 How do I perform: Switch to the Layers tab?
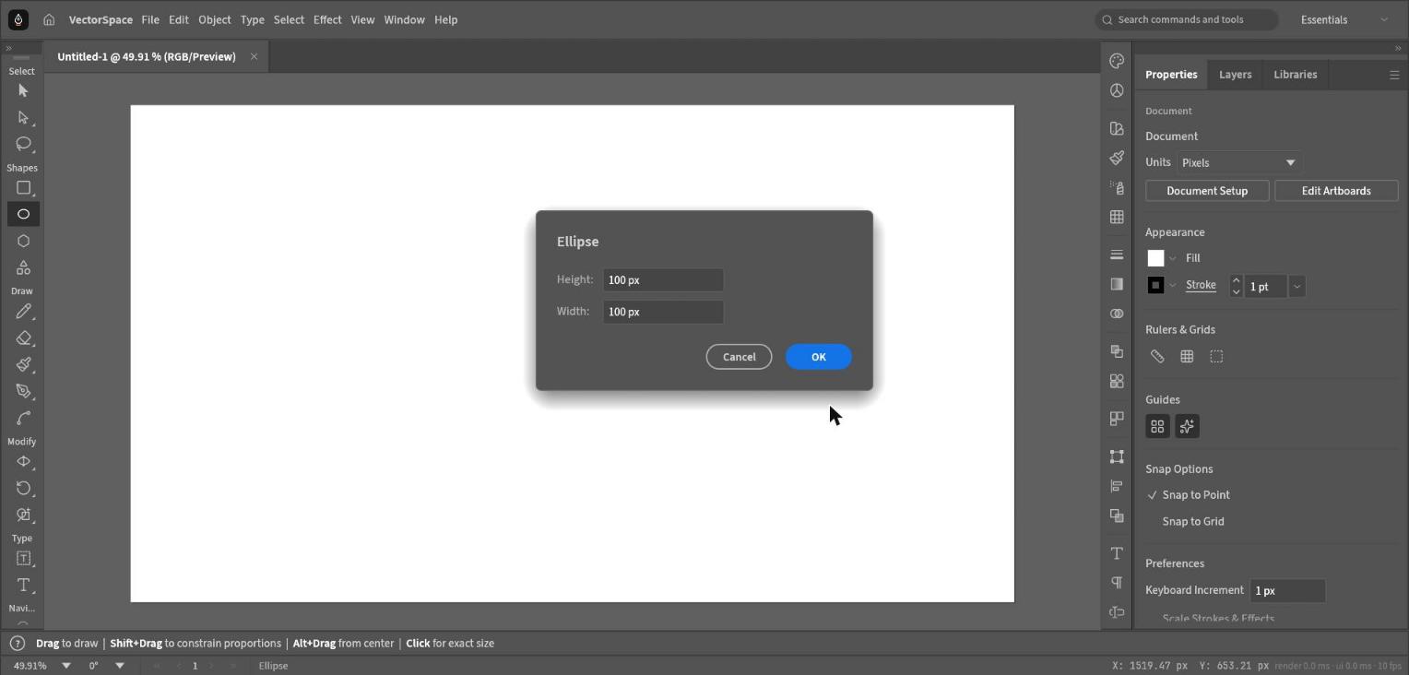[x=1235, y=75]
